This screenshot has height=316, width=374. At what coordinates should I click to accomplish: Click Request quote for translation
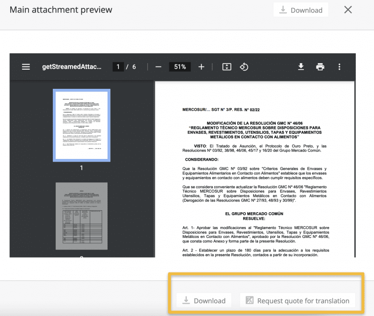coord(297,301)
